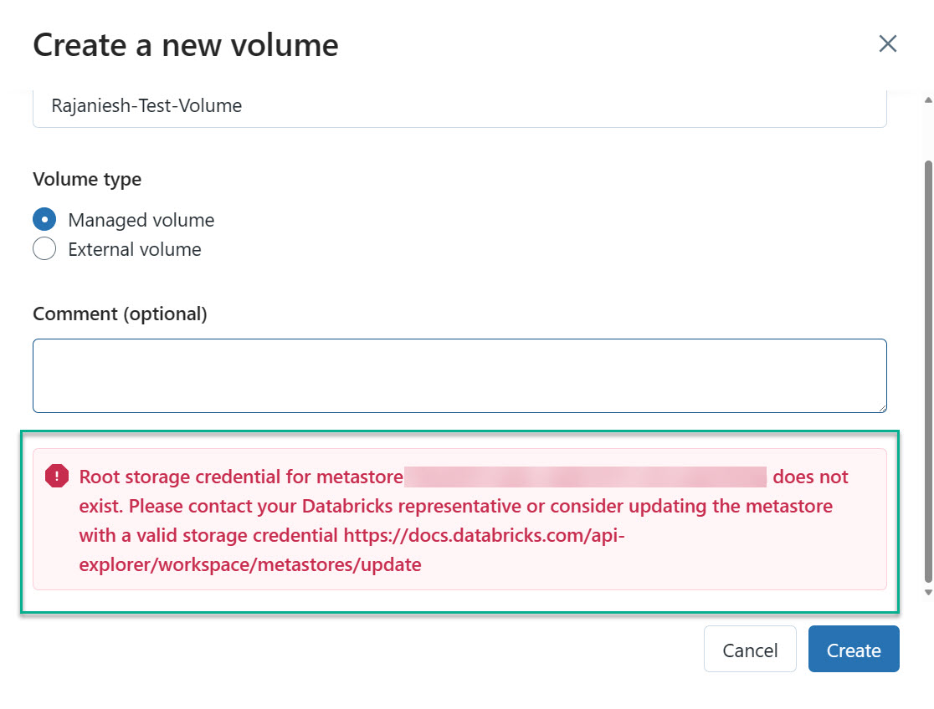934x709 pixels.
Task: Click inside the Comment (optional) text area
Action: 460,375
